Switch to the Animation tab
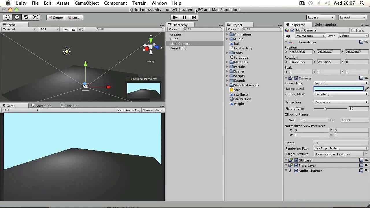The image size is (370, 208). click(41, 106)
